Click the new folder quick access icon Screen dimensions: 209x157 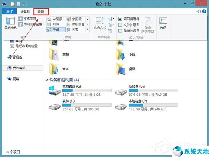click(x=18, y=4)
